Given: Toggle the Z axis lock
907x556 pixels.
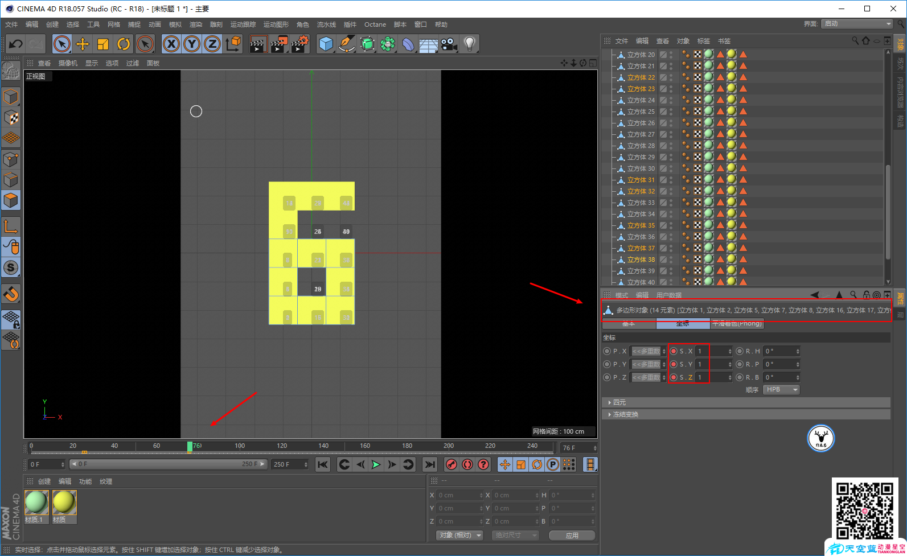Looking at the screenshot, I should [212, 44].
